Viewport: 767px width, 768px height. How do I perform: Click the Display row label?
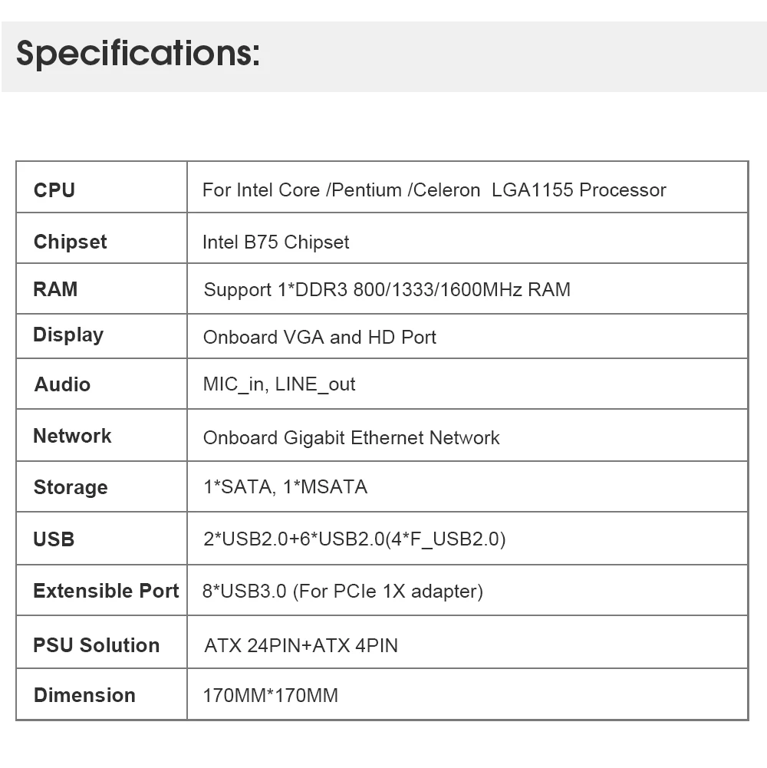tap(68, 335)
